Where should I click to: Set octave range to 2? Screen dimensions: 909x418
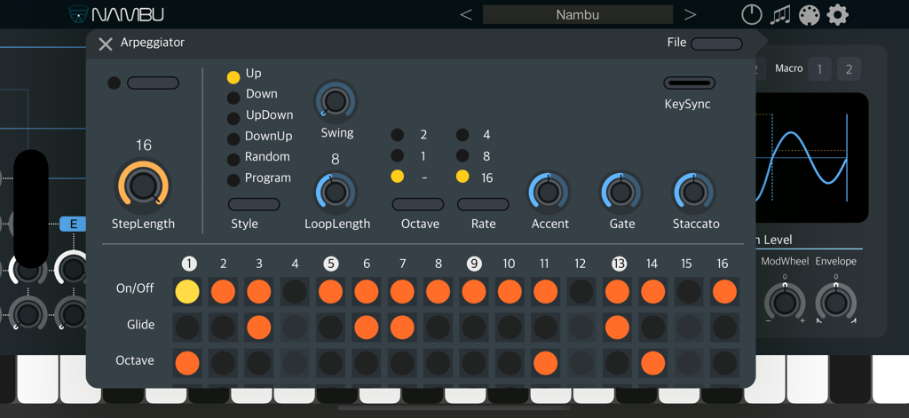(x=397, y=135)
